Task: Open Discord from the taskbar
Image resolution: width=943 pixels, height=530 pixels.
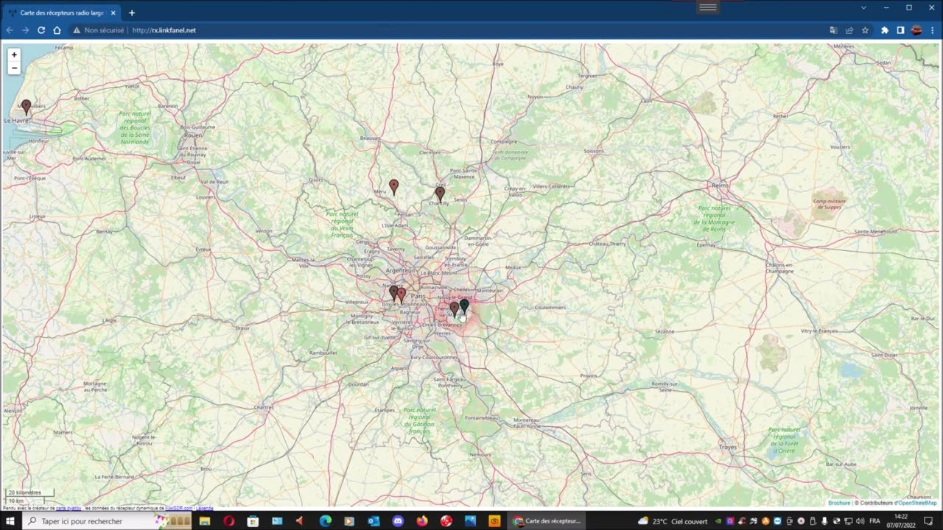Action: click(x=398, y=521)
